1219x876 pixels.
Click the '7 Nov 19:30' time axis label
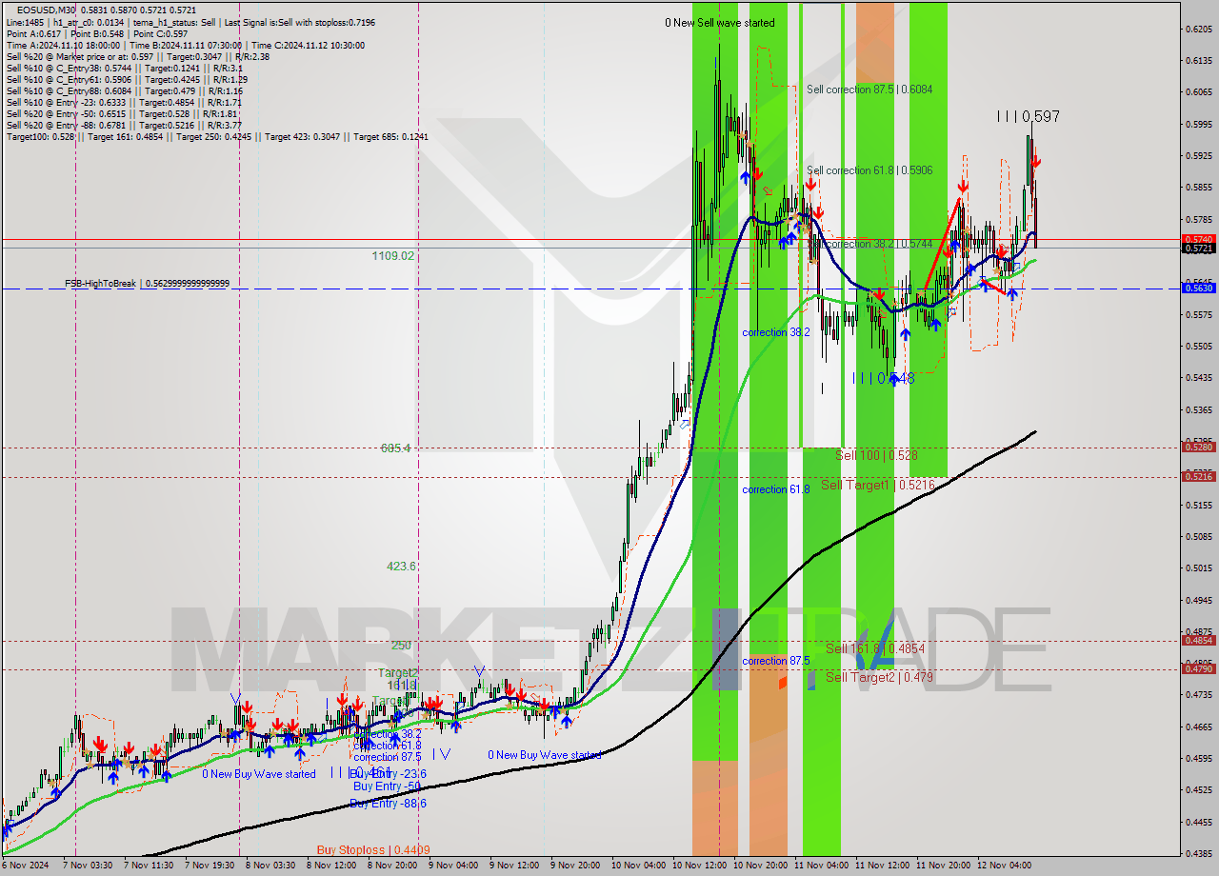coord(210,866)
